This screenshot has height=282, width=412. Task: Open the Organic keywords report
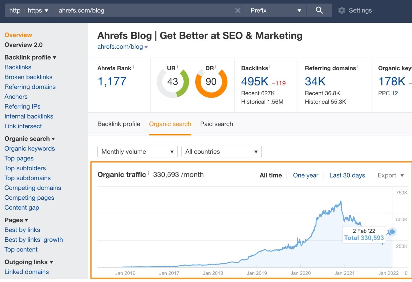(30, 148)
